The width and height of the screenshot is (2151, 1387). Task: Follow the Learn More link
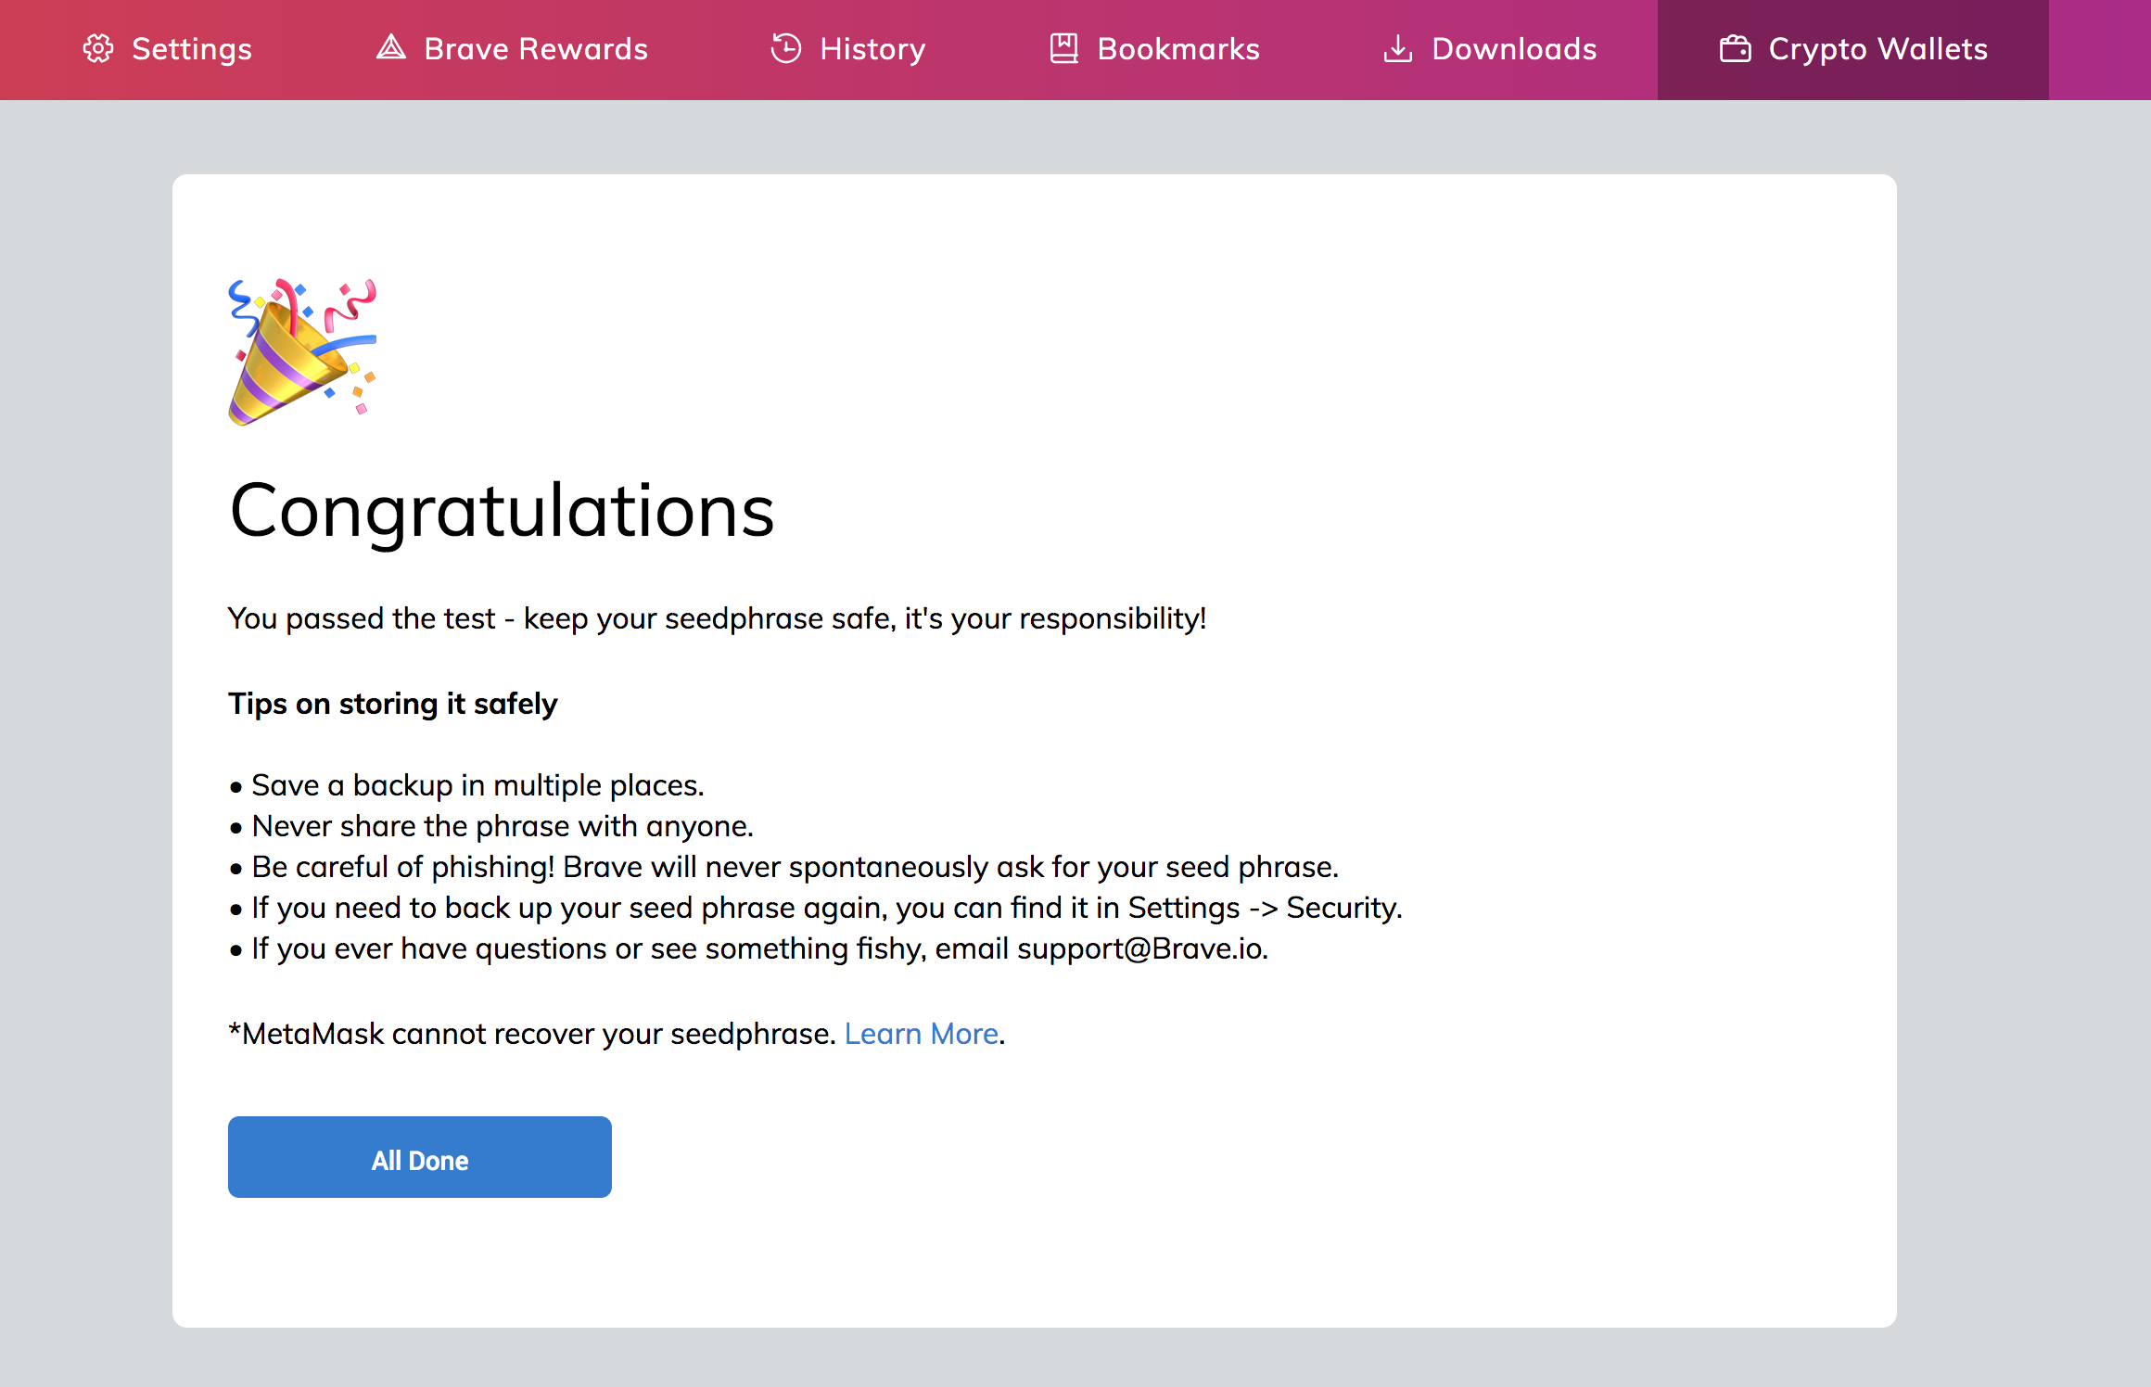(x=921, y=1034)
